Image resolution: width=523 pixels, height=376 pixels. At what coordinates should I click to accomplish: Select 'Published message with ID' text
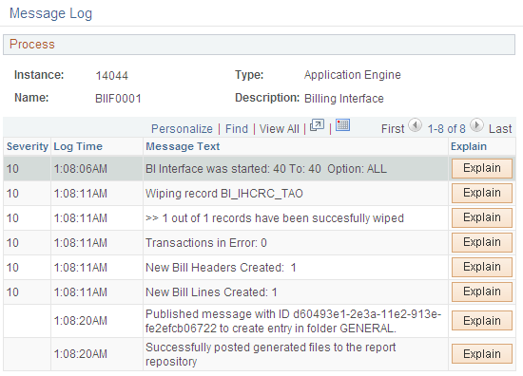pyautogui.click(x=294, y=321)
